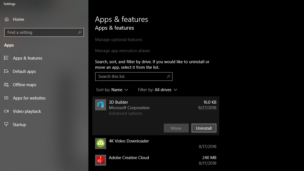Click the 3D Builder app name
The image size is (304, 171).
[x=118, y=102]
